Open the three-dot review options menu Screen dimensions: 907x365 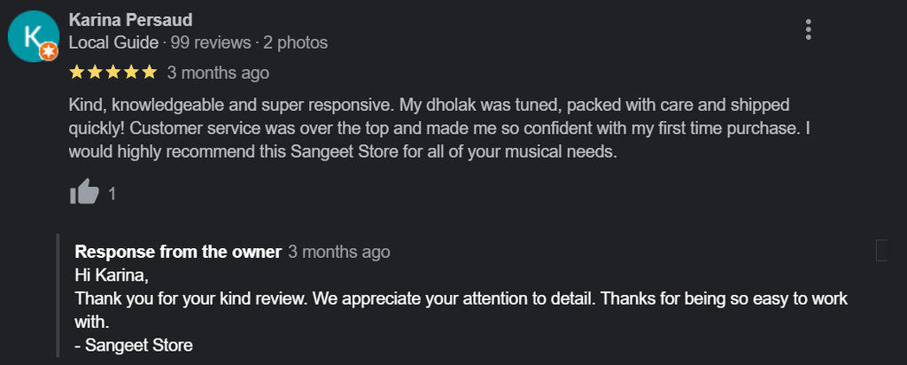click(x=808, y=29)
